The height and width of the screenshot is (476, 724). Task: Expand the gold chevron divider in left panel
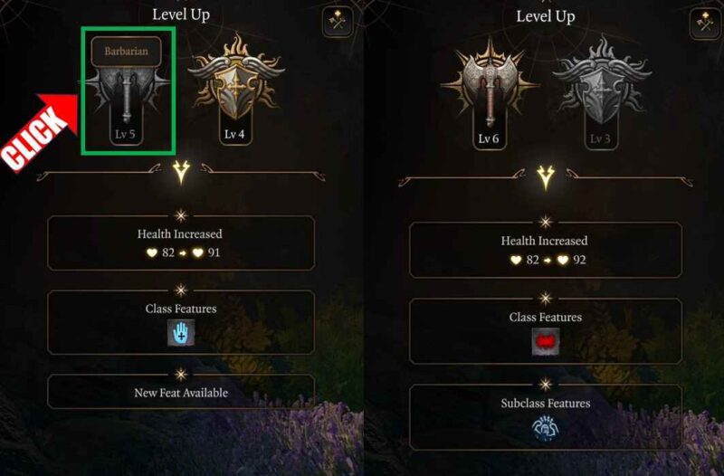[181, 172]
